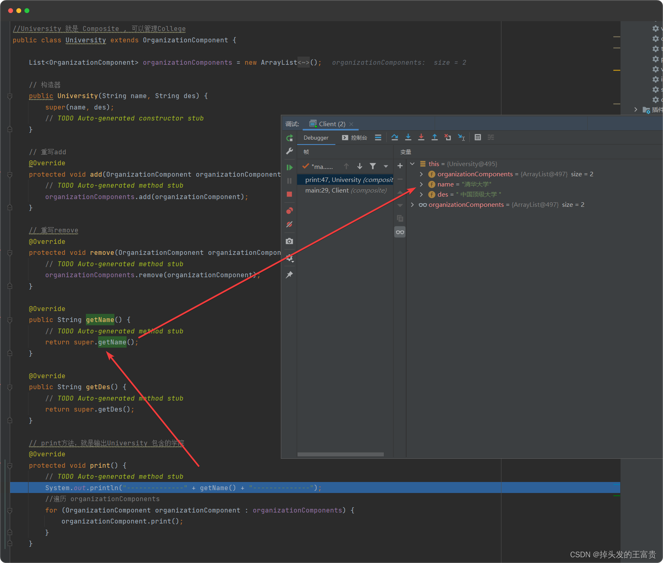
Task: Click the University class name in declaration
Action: point(85,40)
